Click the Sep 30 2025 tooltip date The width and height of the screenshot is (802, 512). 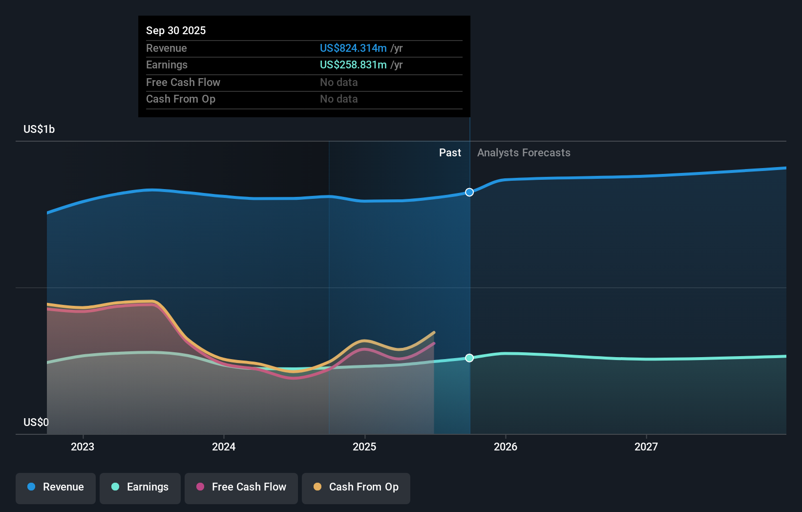(176, 30)
